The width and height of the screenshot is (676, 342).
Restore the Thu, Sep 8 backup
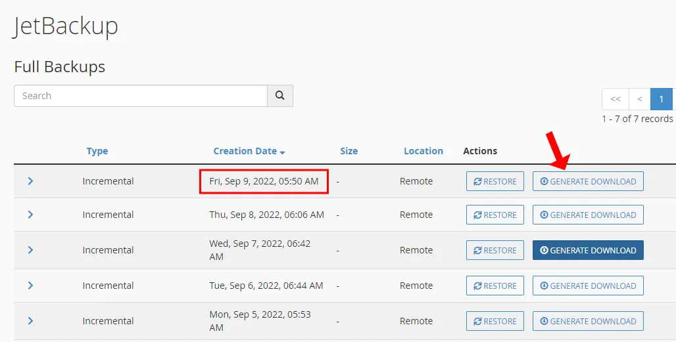[x=495, y=215]
